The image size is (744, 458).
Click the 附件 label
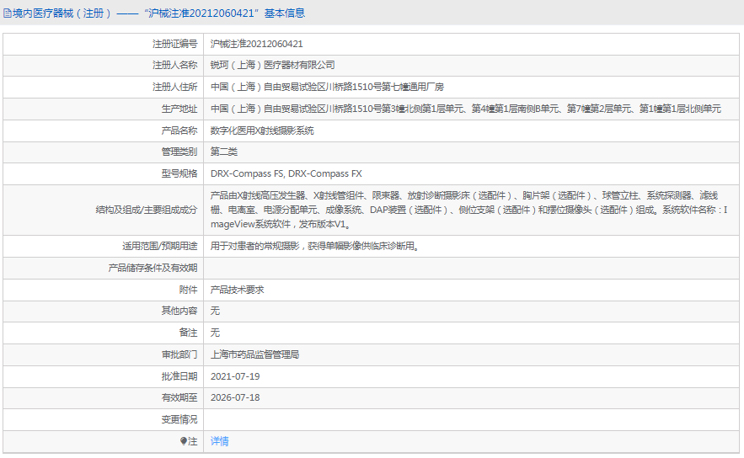coord(189,290)
